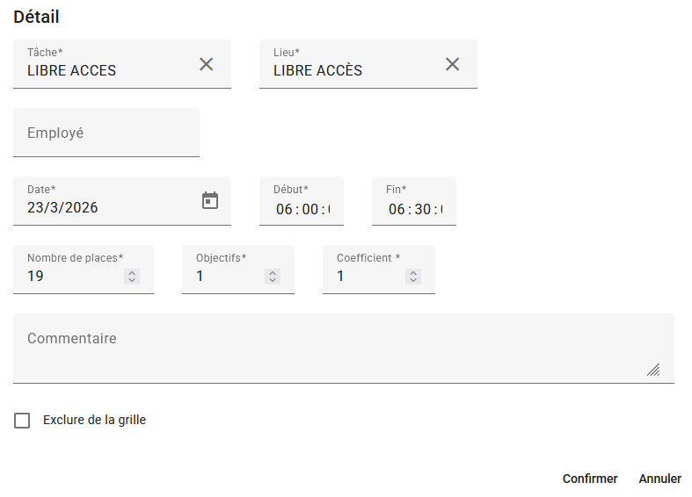Focus the Nombre de places value 19
The height and width of the screenshot is (497, 692).
pos(70,277)
